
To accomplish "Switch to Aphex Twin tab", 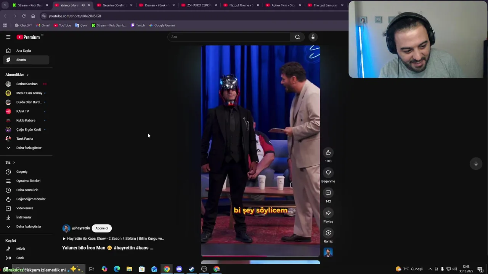I will click(x=283, y=5).
